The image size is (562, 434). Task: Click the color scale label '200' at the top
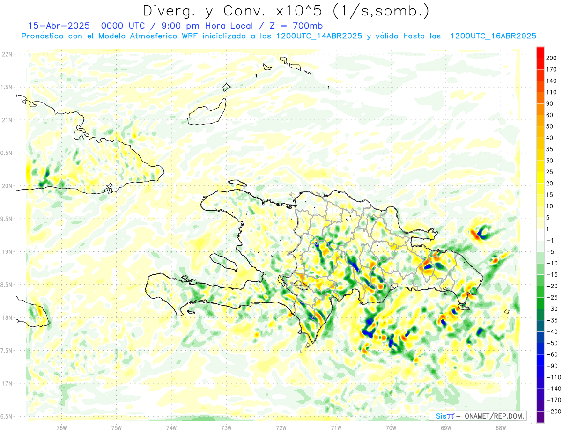pos(552,58)
